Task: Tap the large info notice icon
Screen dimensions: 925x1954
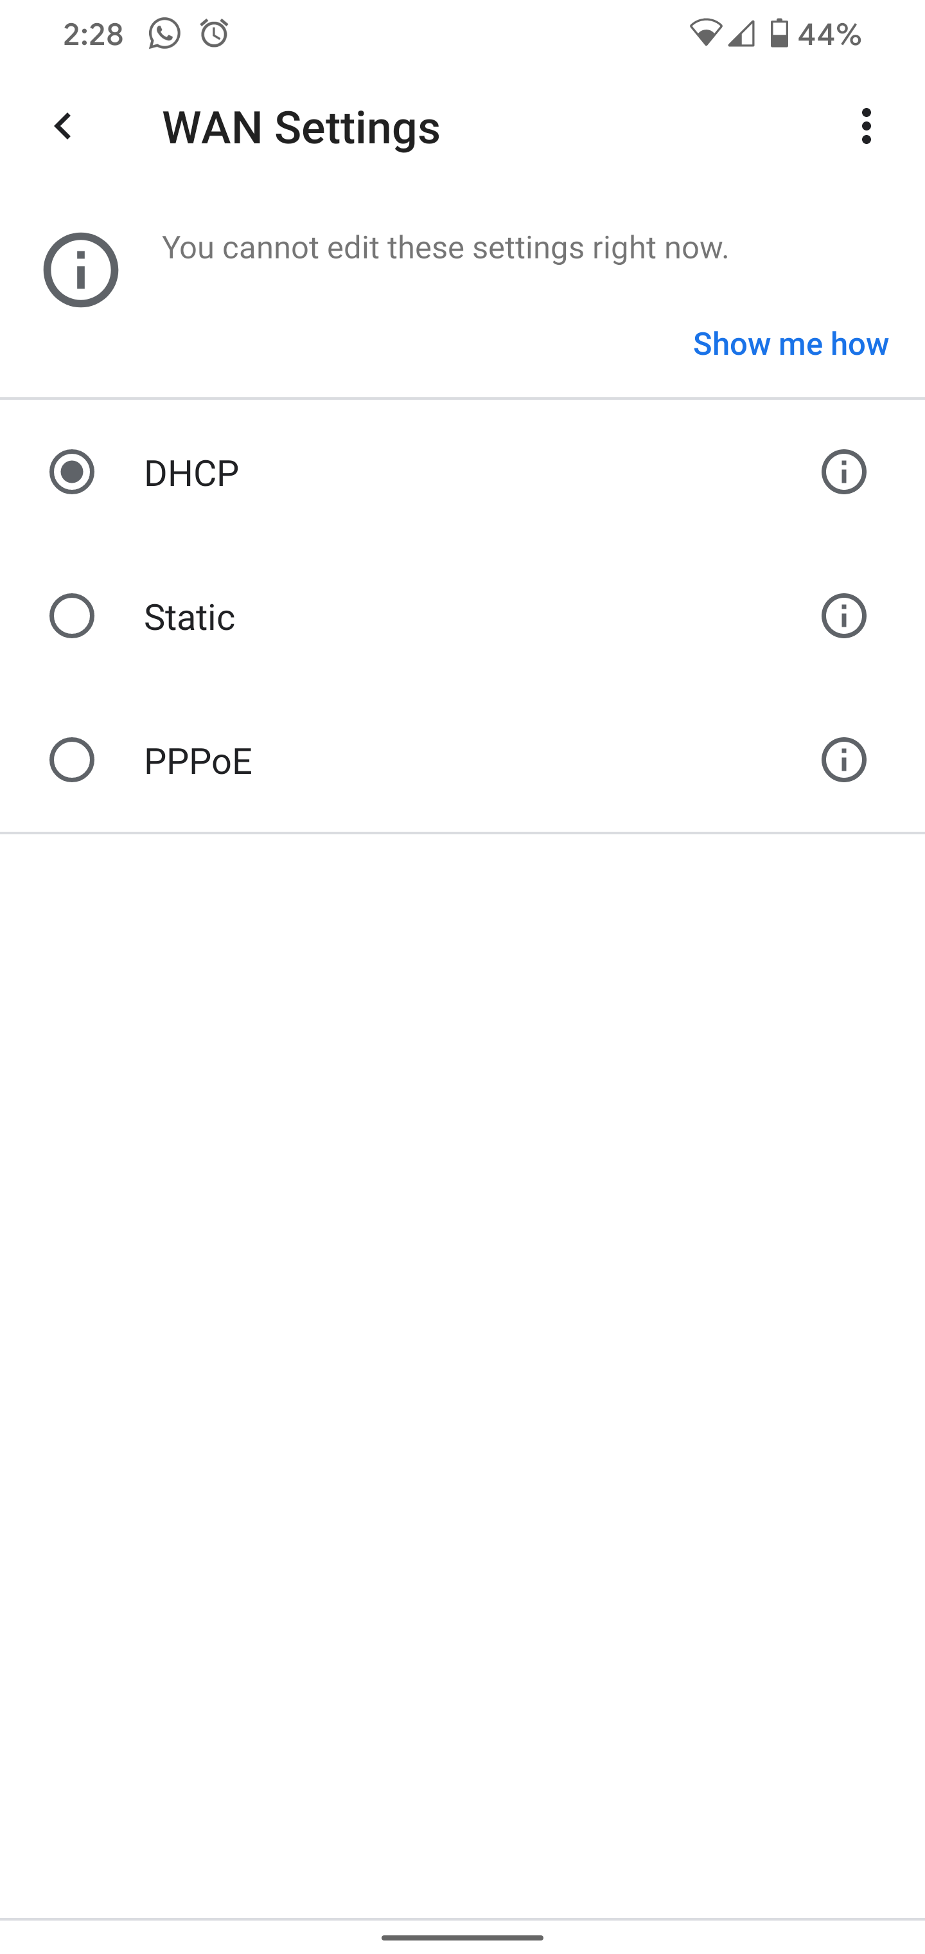Action: click(x=80, y=270)
